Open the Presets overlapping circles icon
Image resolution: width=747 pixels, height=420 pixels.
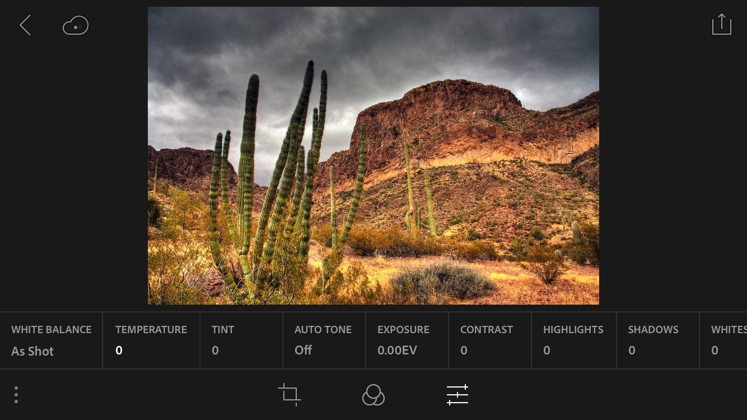(x=373, y=395)
